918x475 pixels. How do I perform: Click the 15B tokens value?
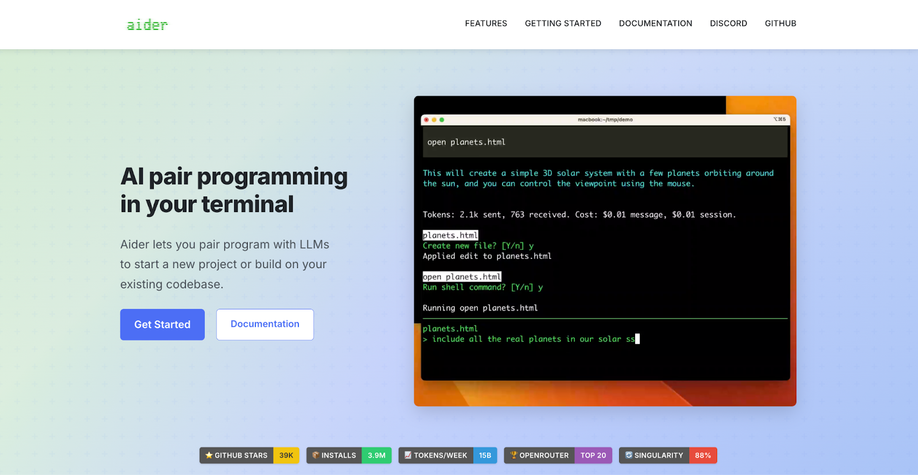[x=485, y=456]
